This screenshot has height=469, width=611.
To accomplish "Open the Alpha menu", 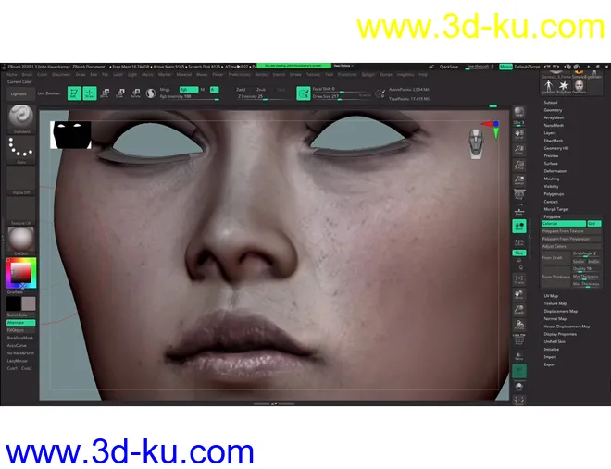I will point(12,74).
